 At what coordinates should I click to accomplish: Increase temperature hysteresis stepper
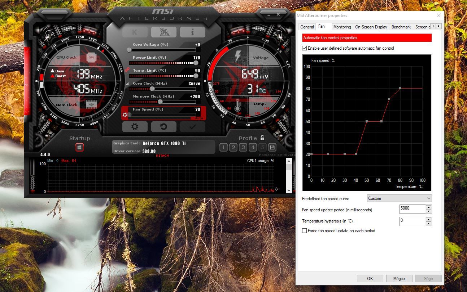428,219
